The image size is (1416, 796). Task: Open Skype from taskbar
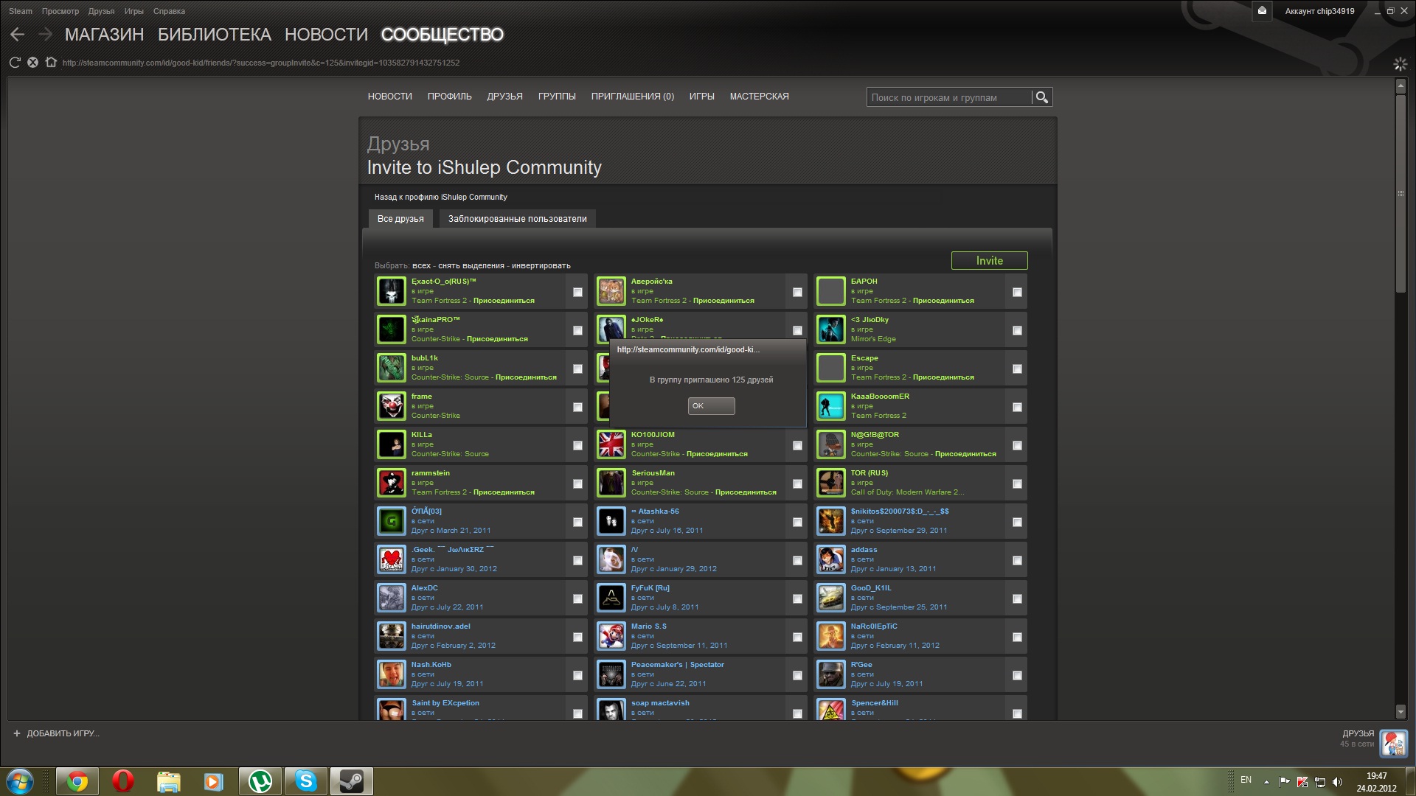pos(305,781)
